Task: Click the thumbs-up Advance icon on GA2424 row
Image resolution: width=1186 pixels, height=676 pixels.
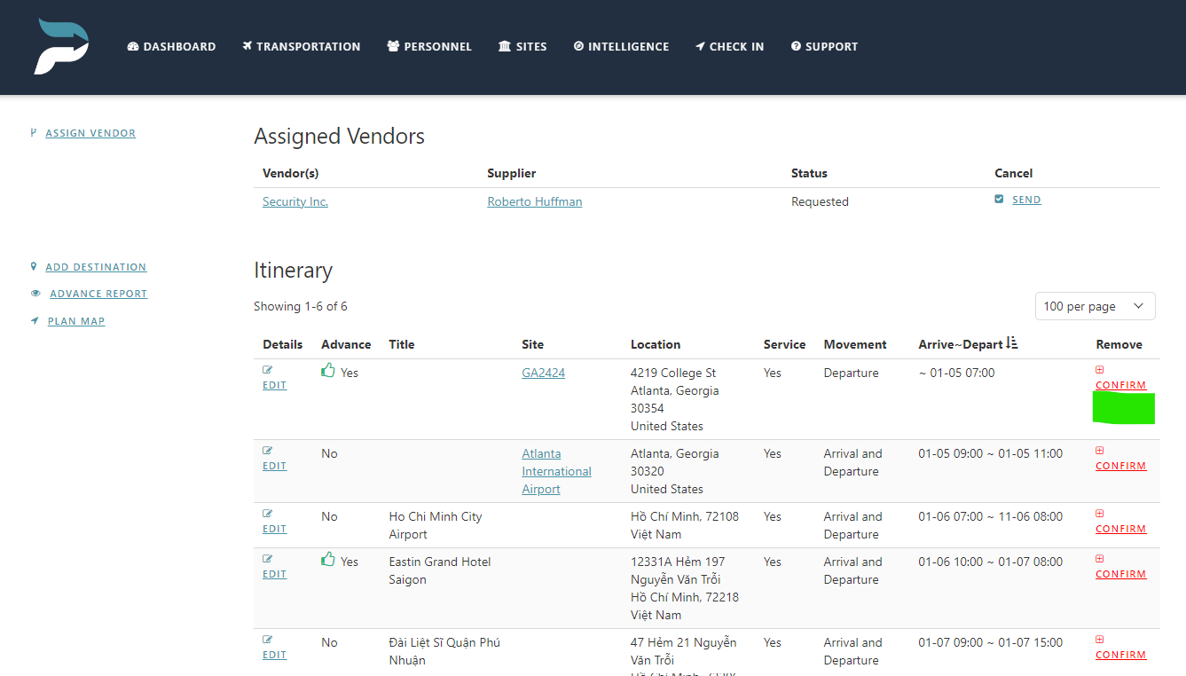Action: [326, 372]
